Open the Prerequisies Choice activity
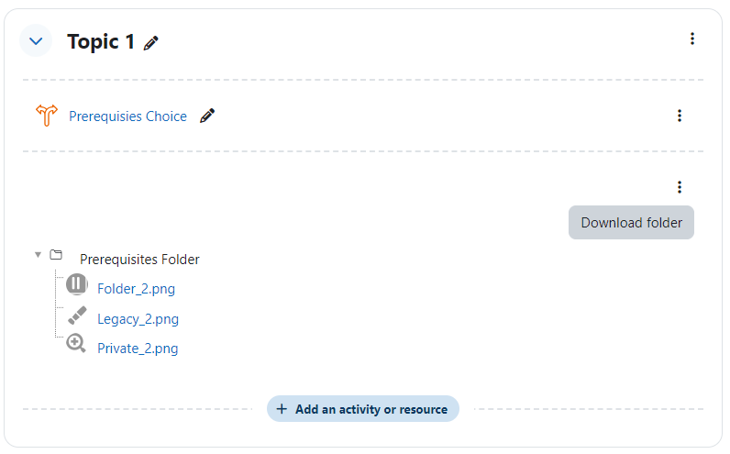Screen dimensions: 730x454 pyautogui.click(x=127, y=116)
